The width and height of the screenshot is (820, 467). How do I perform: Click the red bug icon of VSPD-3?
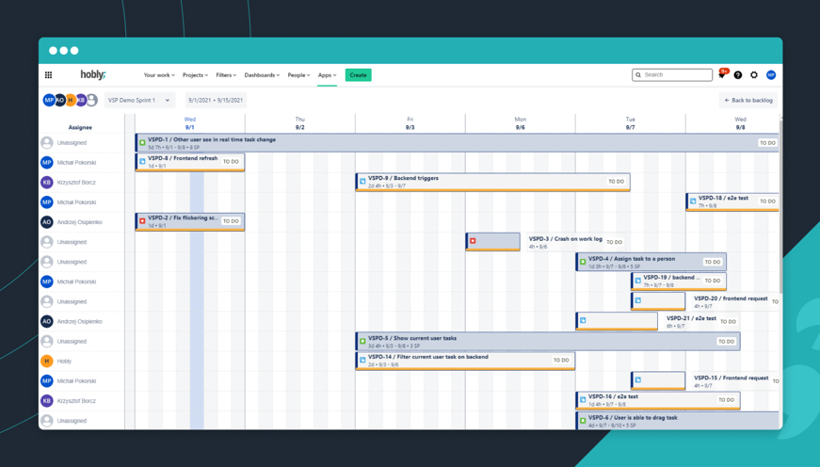coord(473,241)
